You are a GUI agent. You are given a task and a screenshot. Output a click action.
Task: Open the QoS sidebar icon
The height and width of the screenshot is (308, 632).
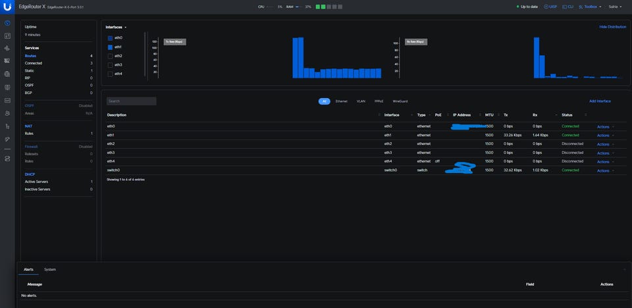(x=7, y=101)
